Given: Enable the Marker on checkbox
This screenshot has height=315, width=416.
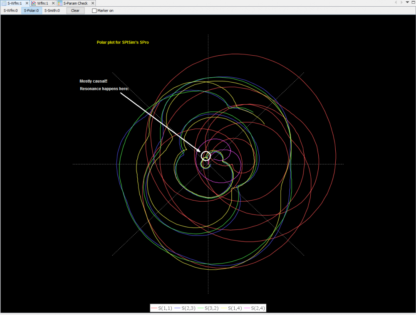Looking at the screenshot, I should click(x=94, y=10).
